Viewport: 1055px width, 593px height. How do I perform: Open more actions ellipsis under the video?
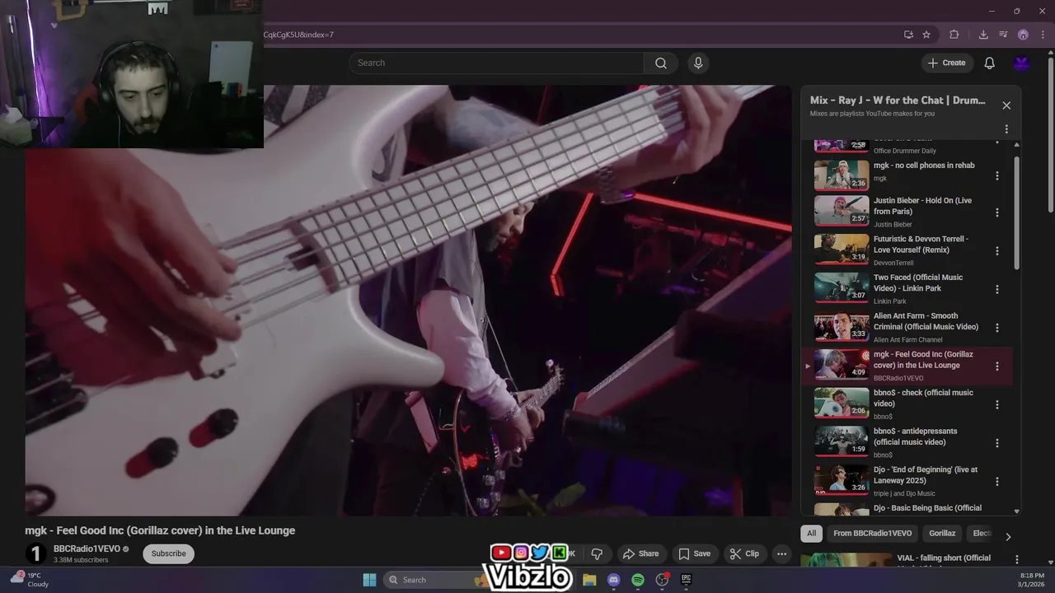pos(781,553)
